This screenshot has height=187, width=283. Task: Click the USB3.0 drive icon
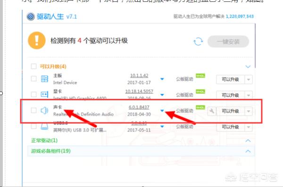pos(44,126)
